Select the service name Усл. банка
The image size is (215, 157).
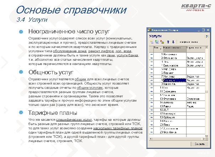[170, 132]
